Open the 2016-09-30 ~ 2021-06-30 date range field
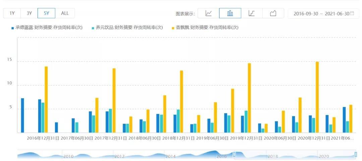Viewport: 362px width, 161px height. pyautogui.click(x=323, y=13)
